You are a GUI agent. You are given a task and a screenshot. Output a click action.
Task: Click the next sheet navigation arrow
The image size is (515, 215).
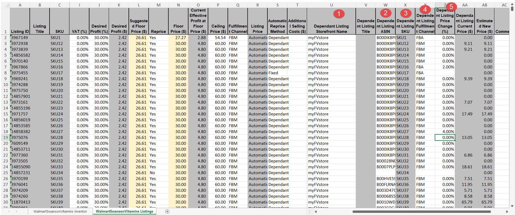point(16,211)
